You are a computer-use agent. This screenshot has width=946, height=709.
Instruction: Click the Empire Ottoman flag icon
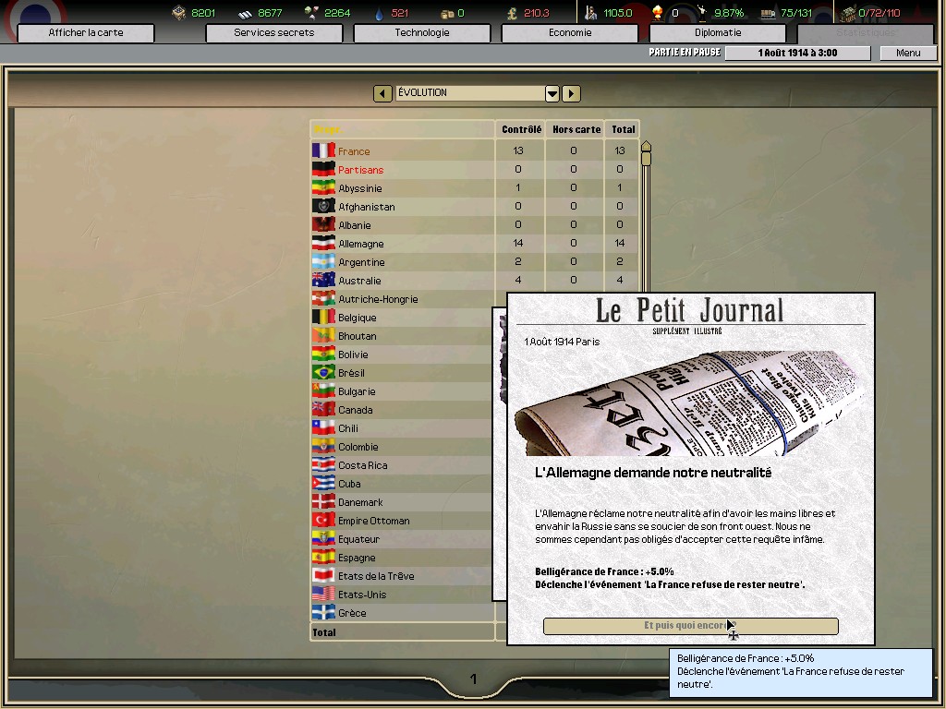tap(323, 520)
